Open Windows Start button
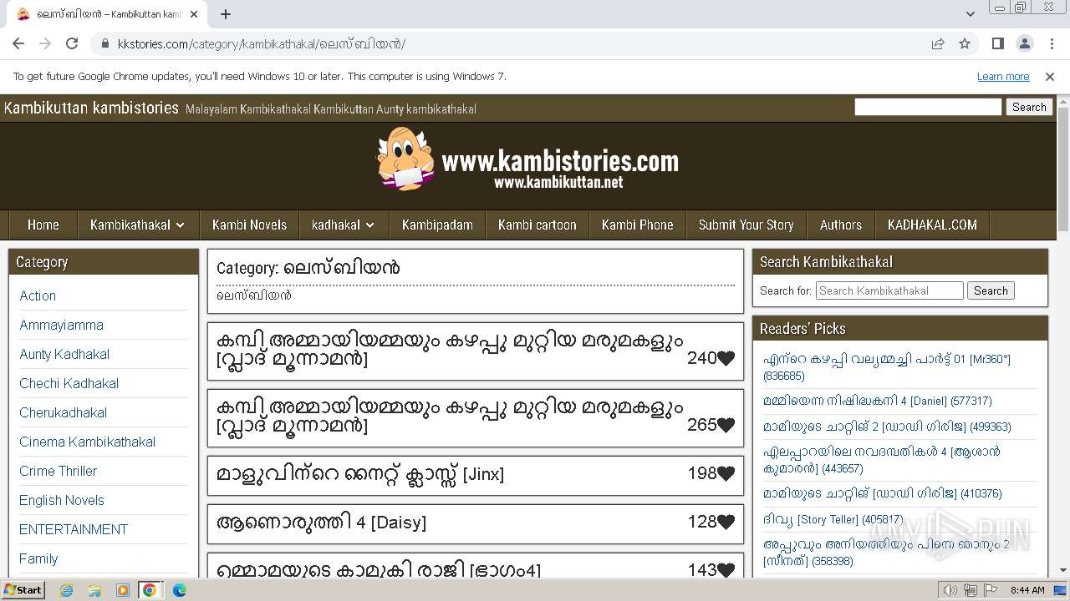 [x=23, y=589]
